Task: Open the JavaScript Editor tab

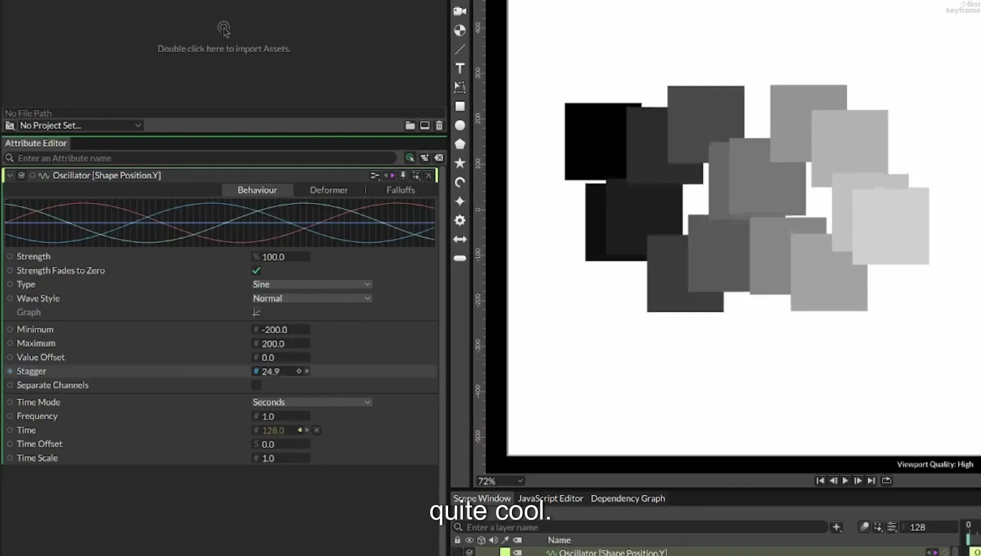Action: click(x=550, y=498)
